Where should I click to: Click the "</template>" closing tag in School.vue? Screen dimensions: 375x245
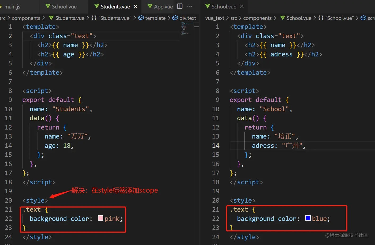tap(250, 73)
